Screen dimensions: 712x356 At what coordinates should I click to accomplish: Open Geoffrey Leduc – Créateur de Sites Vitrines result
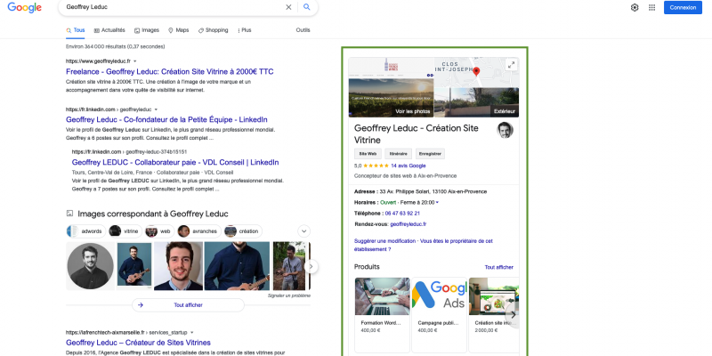point(138,343)
